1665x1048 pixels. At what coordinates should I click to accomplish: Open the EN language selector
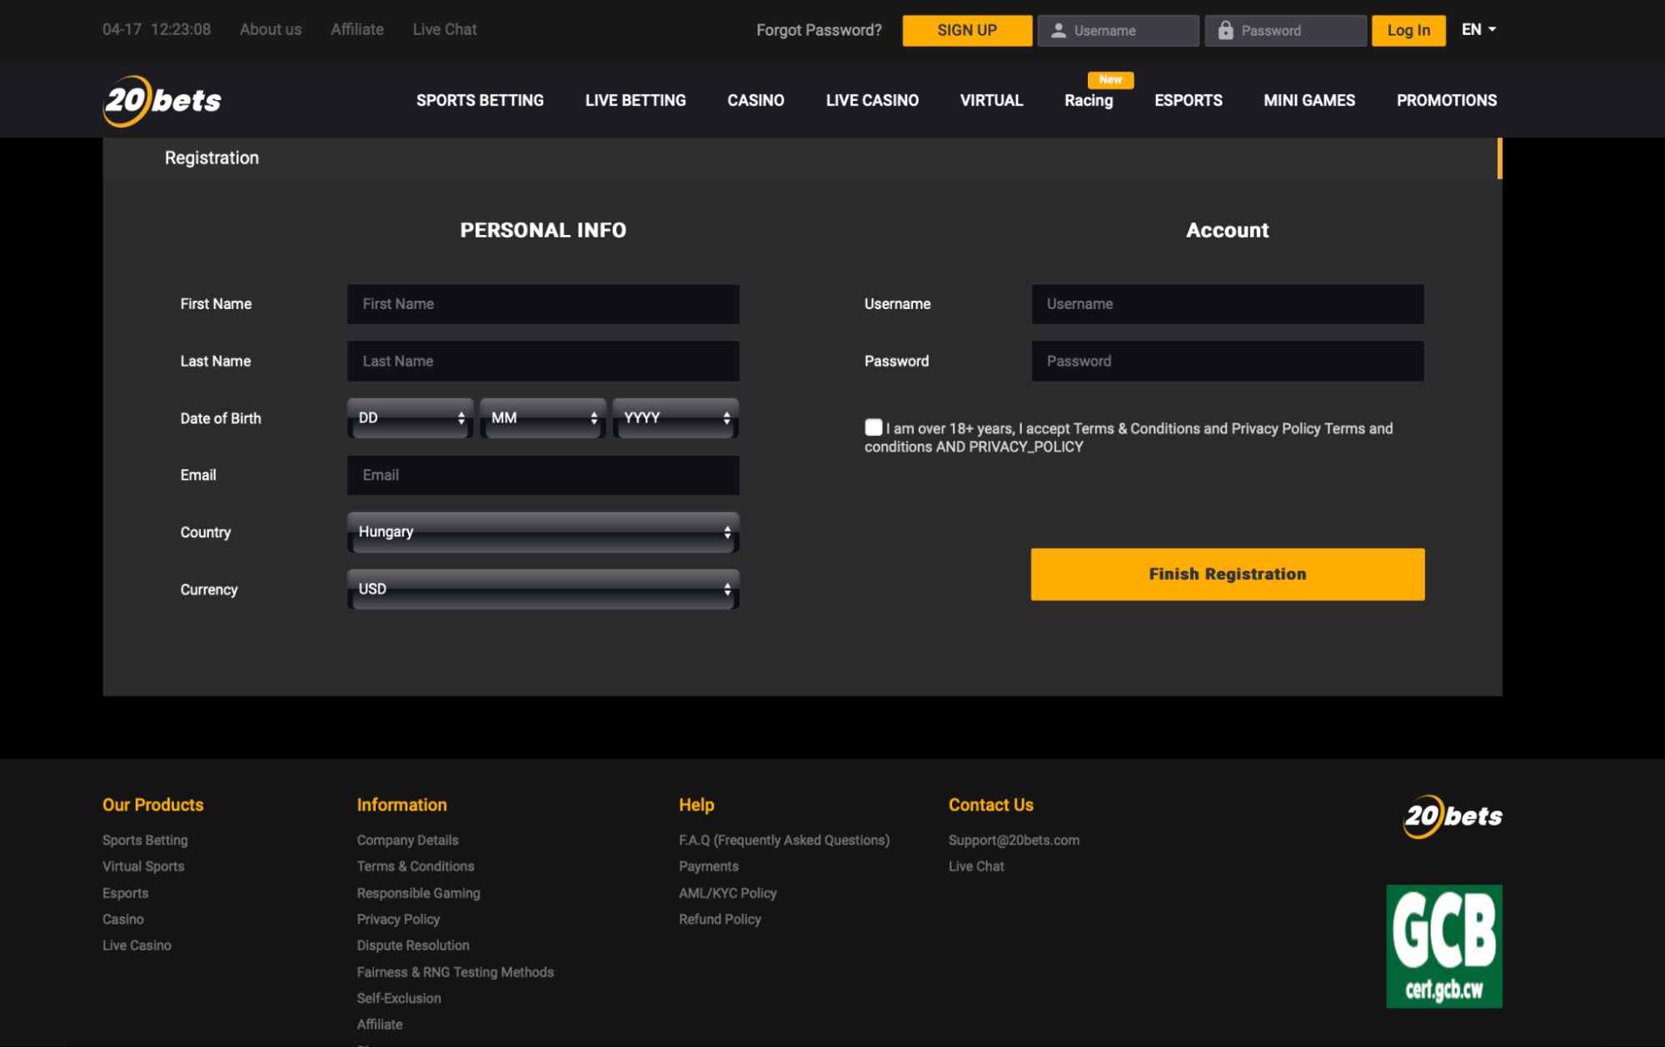(1479, 30)
